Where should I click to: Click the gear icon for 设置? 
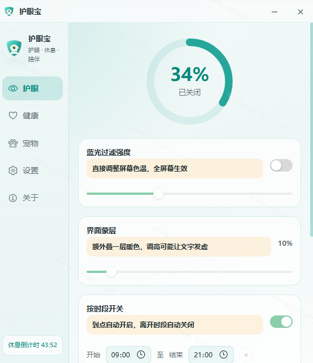(x=13, y=170)
